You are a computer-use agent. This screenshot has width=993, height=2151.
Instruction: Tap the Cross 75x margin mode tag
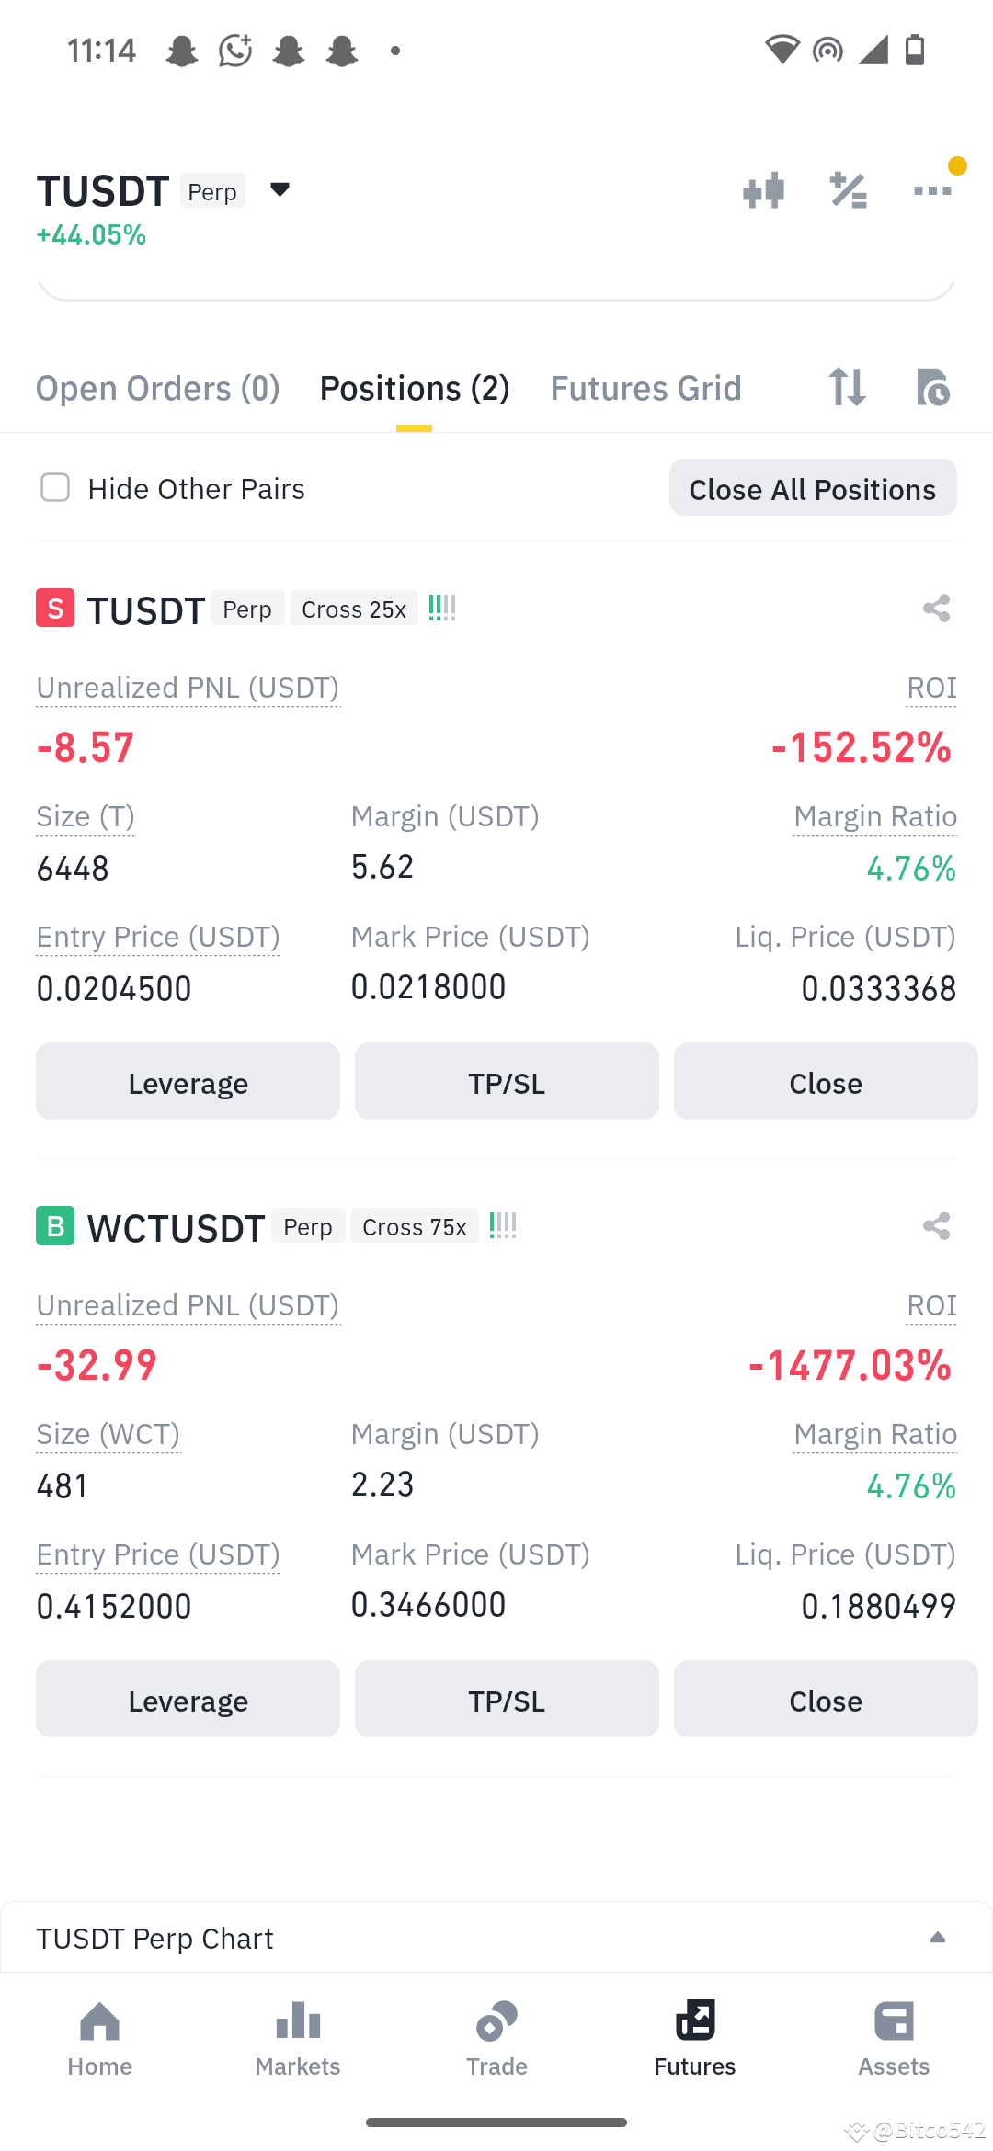(415, 1227)
